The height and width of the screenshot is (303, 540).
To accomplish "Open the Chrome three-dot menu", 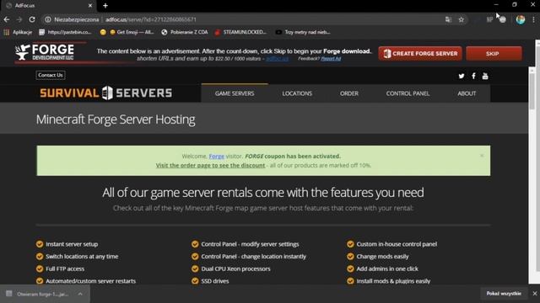I will tap(533, 19).
